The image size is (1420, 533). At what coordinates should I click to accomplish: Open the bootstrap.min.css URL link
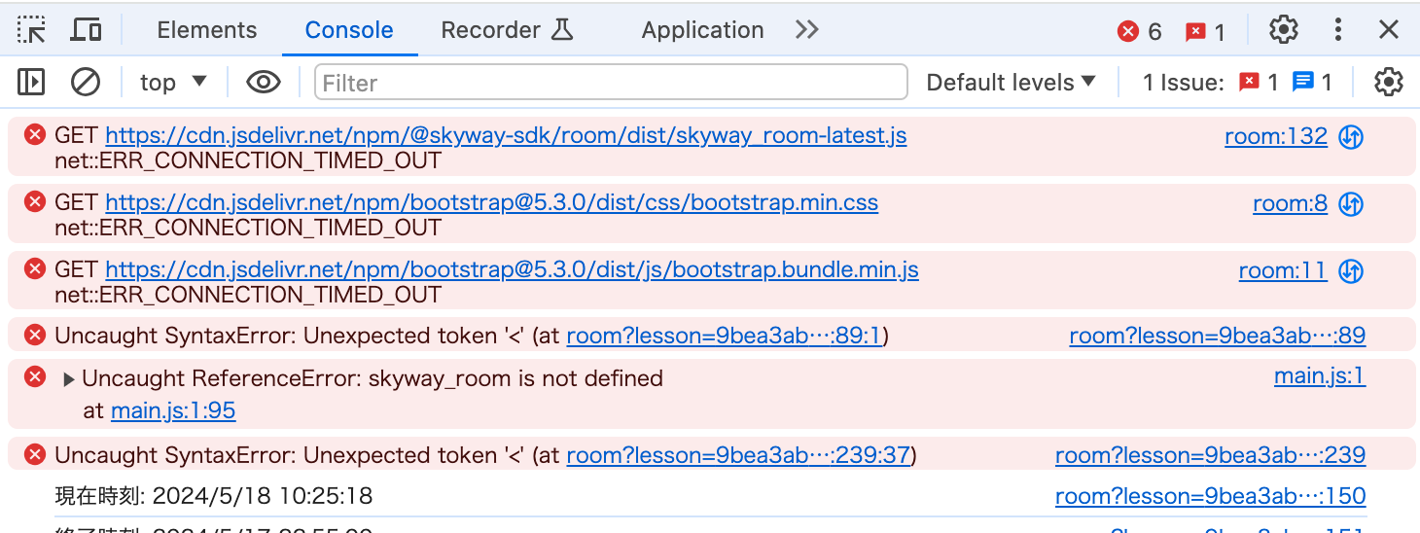(x=491, y=203)
